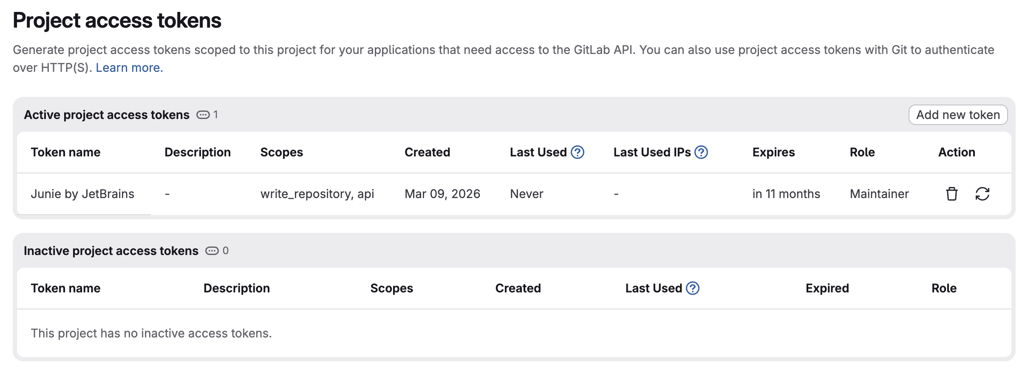
Task: Click the Token name header in active table
Action: [x=66, y=152]
